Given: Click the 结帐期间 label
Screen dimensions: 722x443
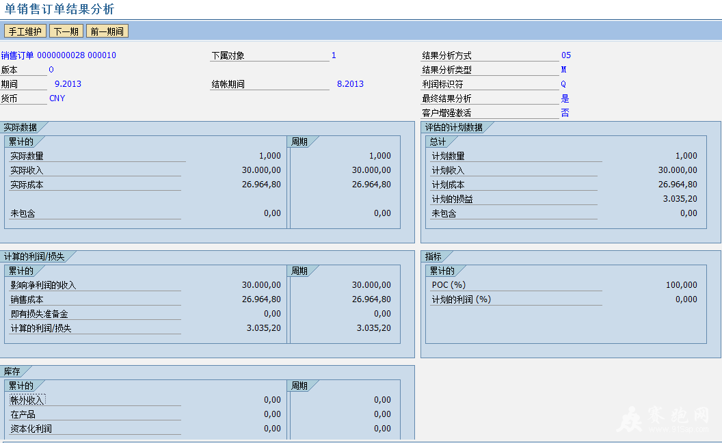Looking at the screenshot, I should (228, 84).
